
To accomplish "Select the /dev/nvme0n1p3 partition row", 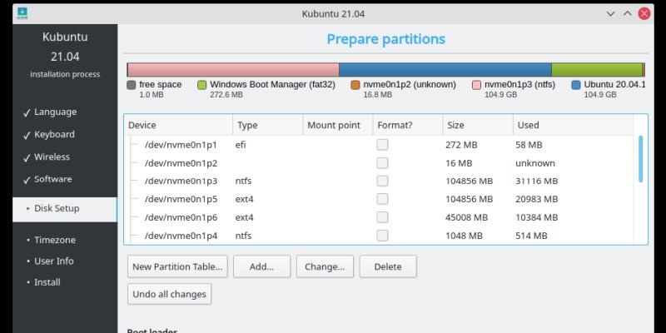I will (x=181, y=181).
